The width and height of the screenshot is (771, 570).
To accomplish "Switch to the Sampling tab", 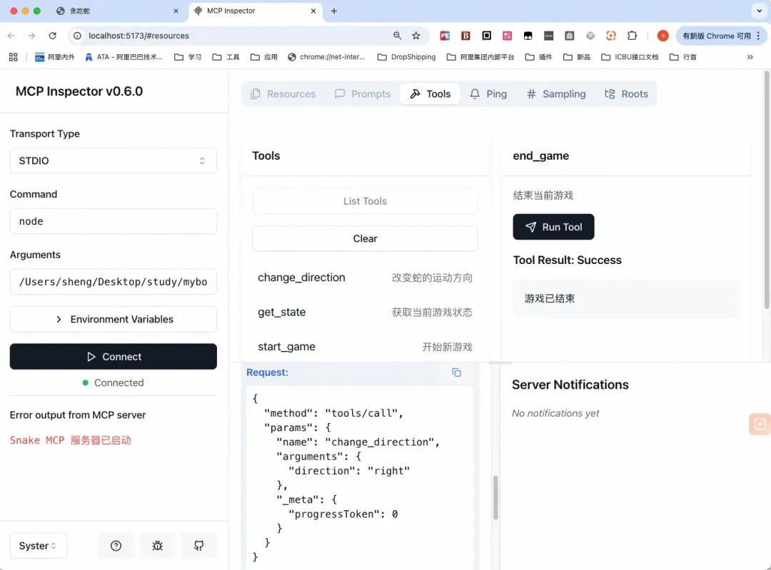I will (x=555, y=93).
